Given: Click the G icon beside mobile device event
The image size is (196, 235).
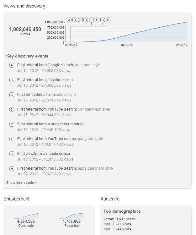Looking at the screenshot, I should 12,154.
